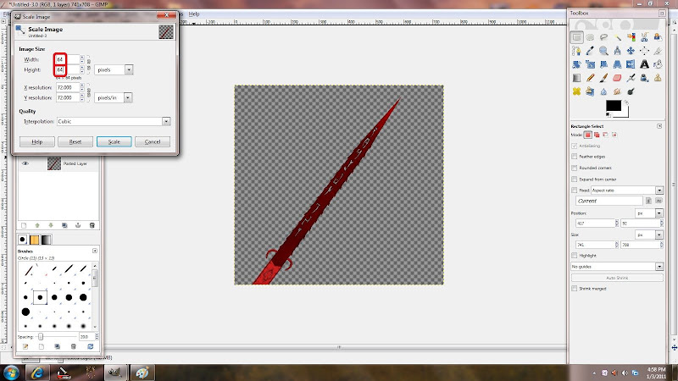Enable the Expand from center checkbox

tap(575, 179)
